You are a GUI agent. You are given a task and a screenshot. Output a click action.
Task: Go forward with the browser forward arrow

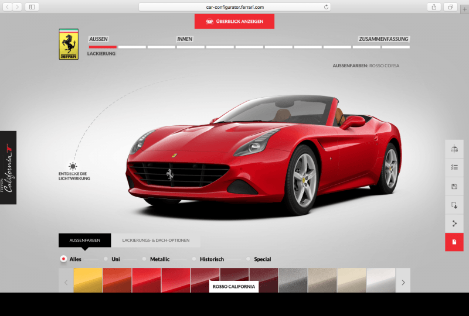coord(17,7)
